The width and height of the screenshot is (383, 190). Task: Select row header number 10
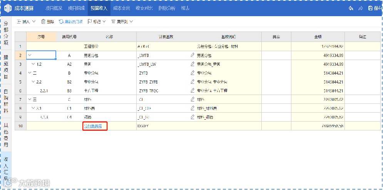(20, 126)
